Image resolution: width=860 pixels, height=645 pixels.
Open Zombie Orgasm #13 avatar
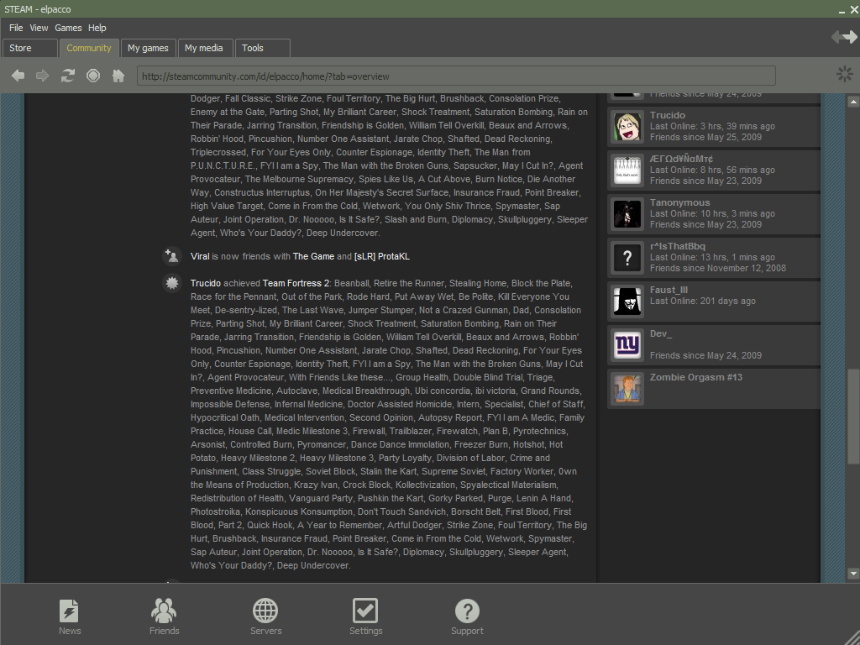[x=627, y=388]
